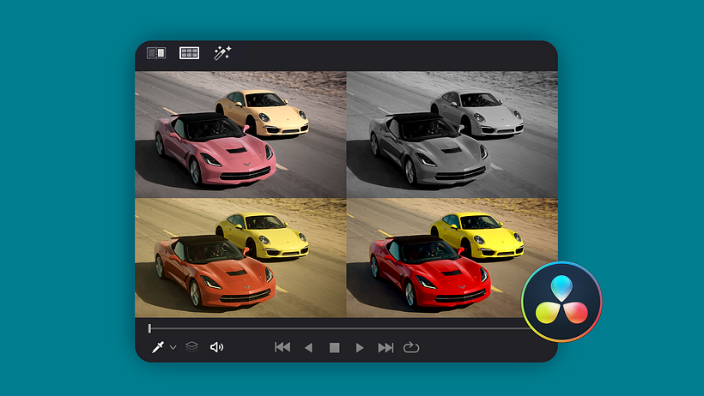The height and width of the screenshot is (396, 704).
Task: Play the clip in reverse
Action: pyautogui.click(x=309, y=347)
